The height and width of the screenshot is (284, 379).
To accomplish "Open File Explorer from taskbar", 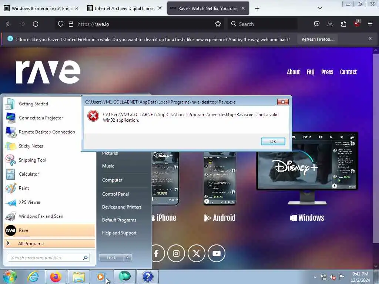I will 79,277.
